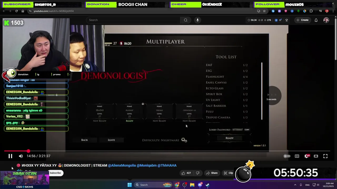Install app icon in address bar

click(259, 11)
